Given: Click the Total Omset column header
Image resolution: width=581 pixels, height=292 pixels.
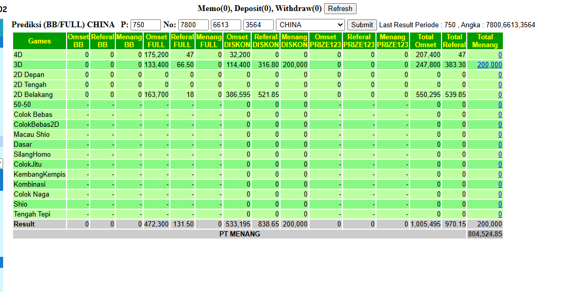Looking at the screenshot, I should tap(425, 41).
